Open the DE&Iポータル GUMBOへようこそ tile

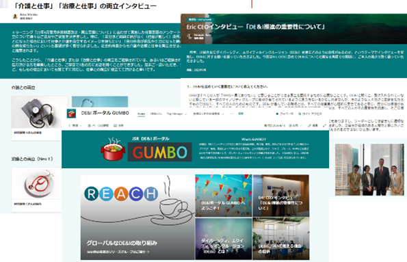click(x=224, y=196)
